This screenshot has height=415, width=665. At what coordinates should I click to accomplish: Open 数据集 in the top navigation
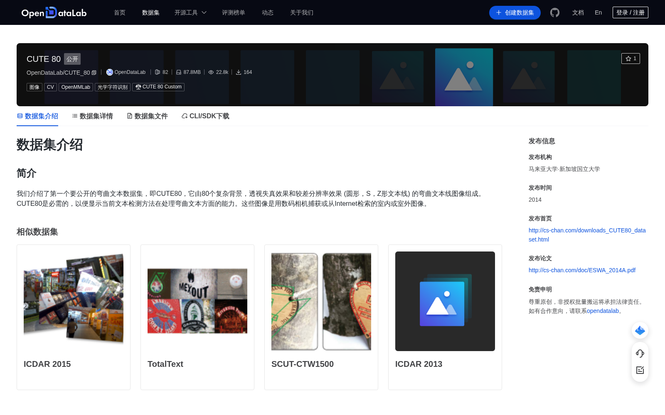click(x=151, y=12)
